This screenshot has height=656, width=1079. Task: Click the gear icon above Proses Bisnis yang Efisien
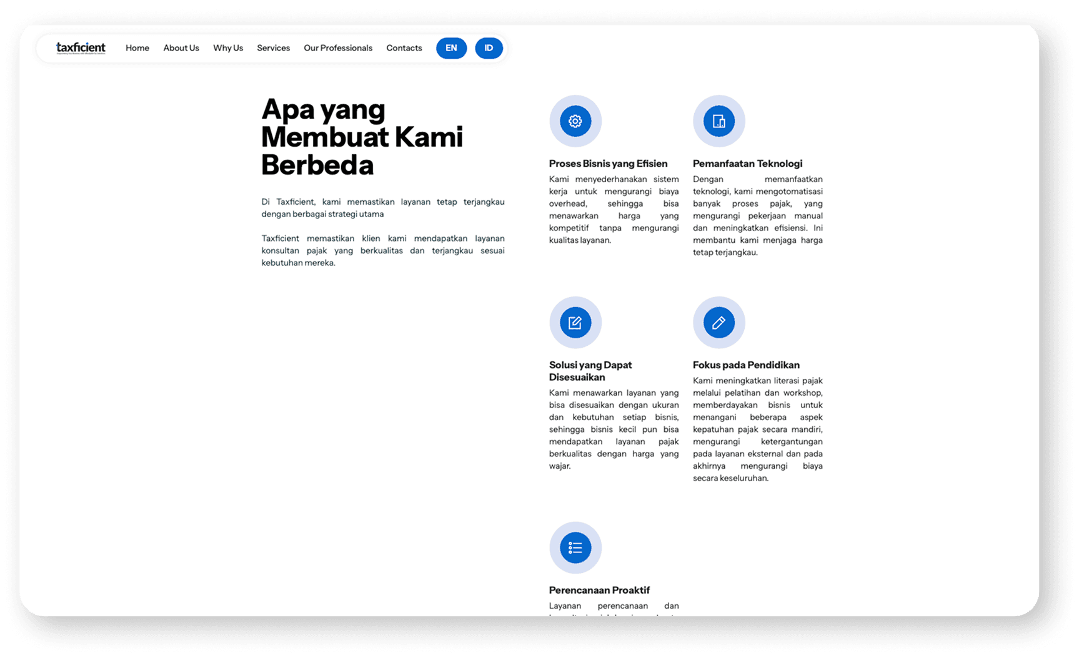tap(575, 121)
